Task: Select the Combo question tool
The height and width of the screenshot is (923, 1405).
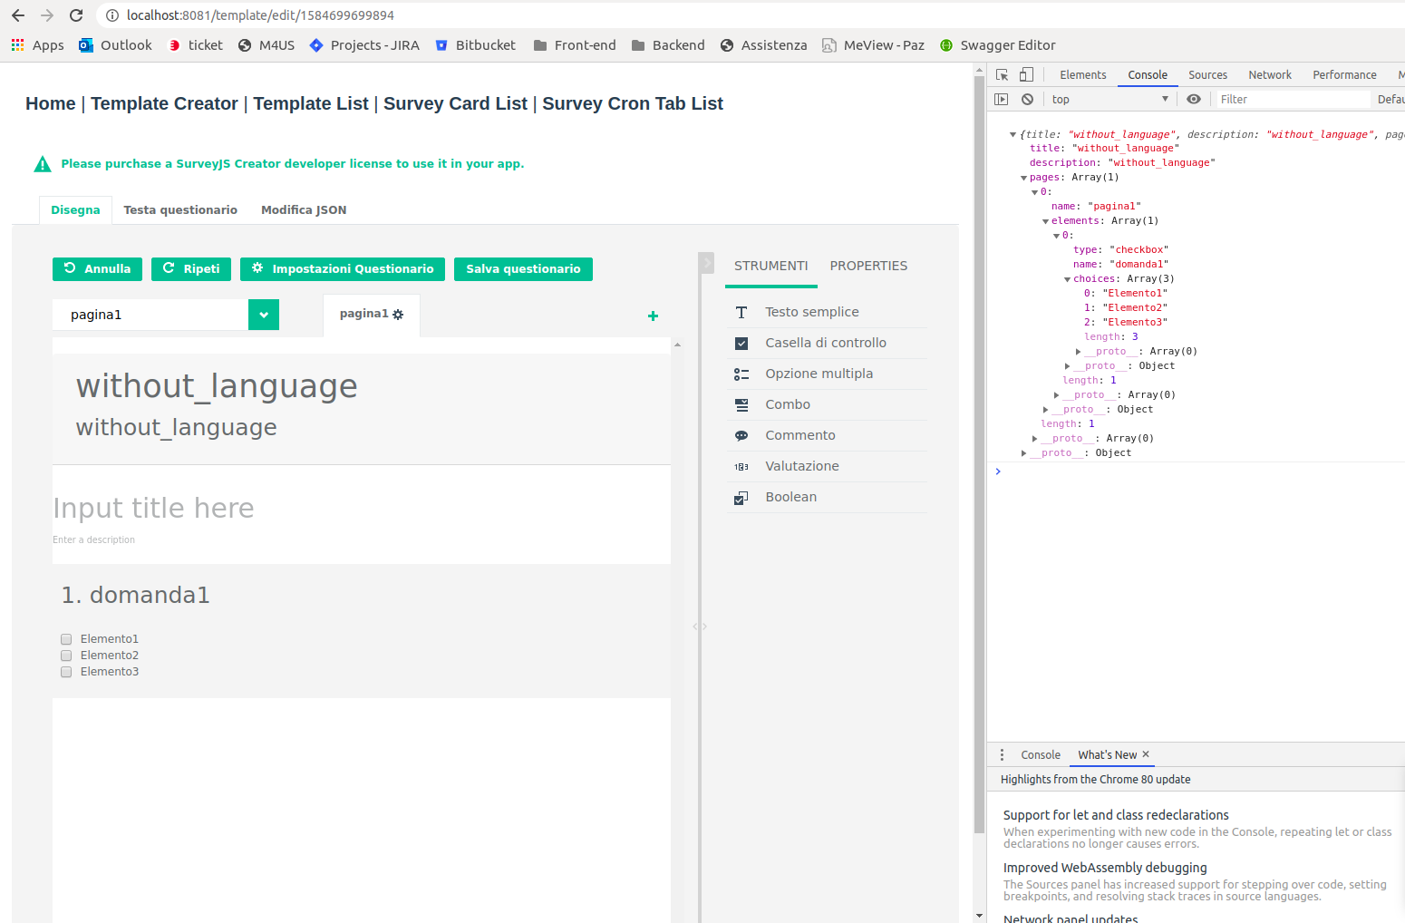Action: [787, 404]
